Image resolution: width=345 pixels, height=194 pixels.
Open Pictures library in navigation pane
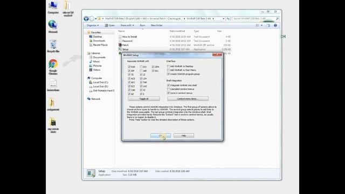tap(97, 66)
